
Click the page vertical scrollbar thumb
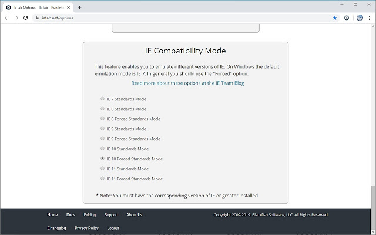373,209
